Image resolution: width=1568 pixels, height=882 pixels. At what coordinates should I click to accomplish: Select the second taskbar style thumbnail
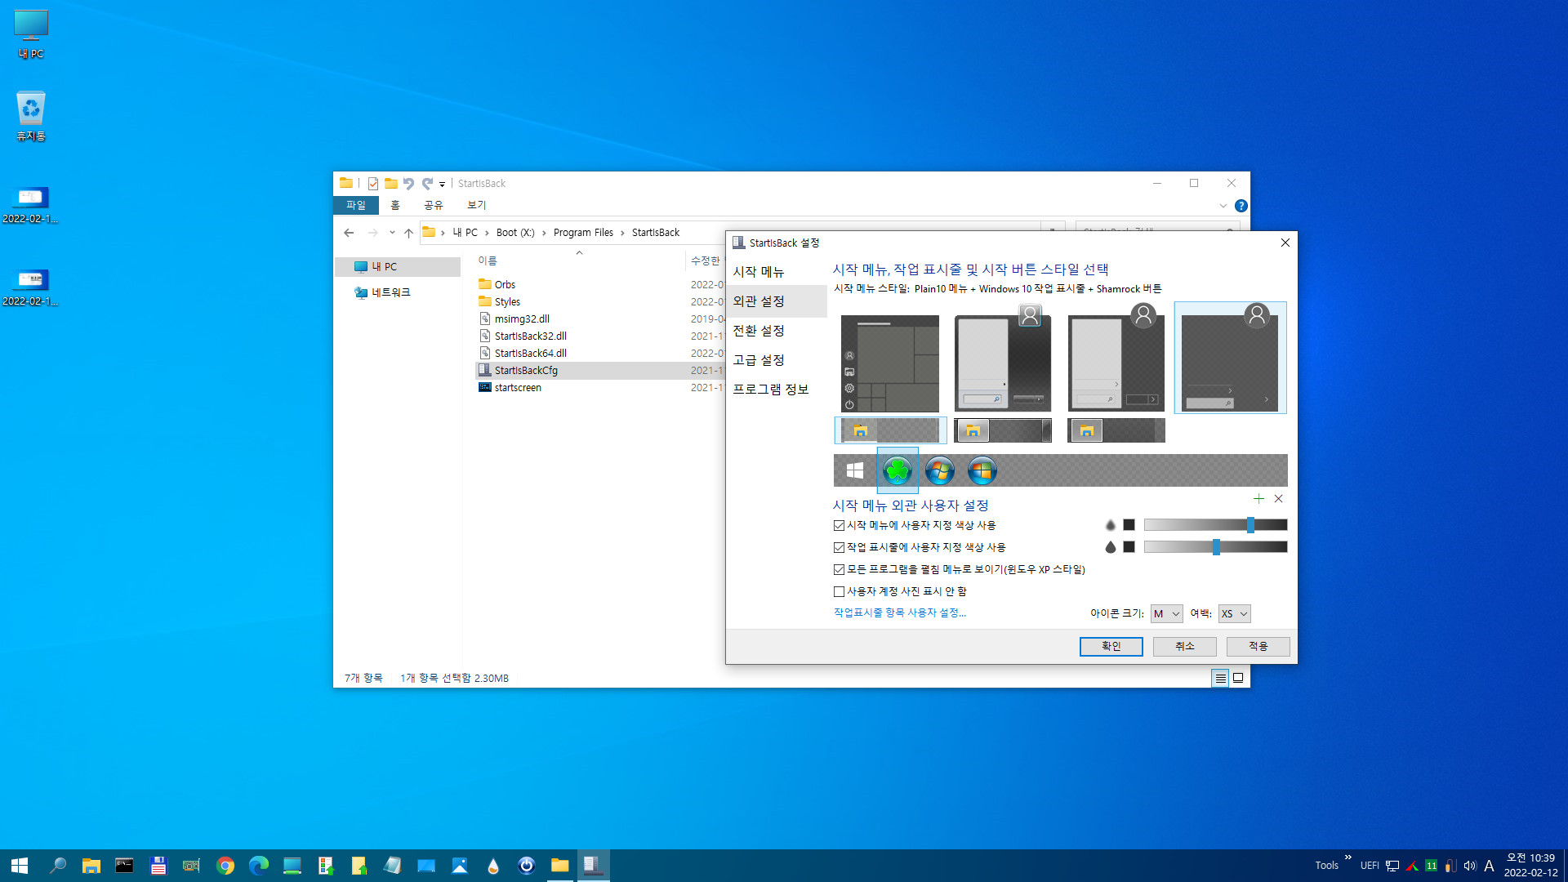coord(1002,430)
